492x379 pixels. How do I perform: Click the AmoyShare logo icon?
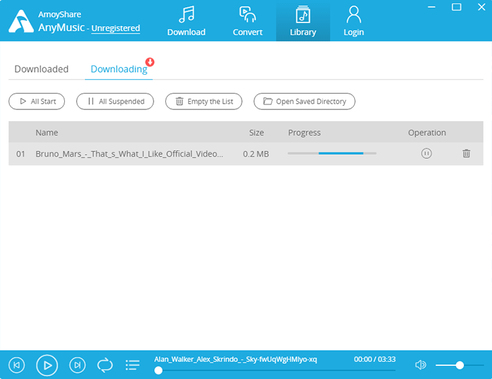pyautogui.click(x=21, y=22)
